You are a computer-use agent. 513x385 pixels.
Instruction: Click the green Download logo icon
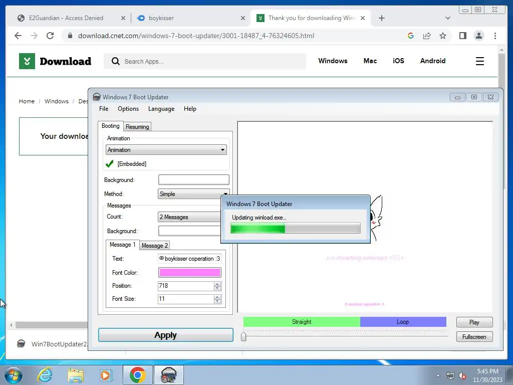(27, 61)
